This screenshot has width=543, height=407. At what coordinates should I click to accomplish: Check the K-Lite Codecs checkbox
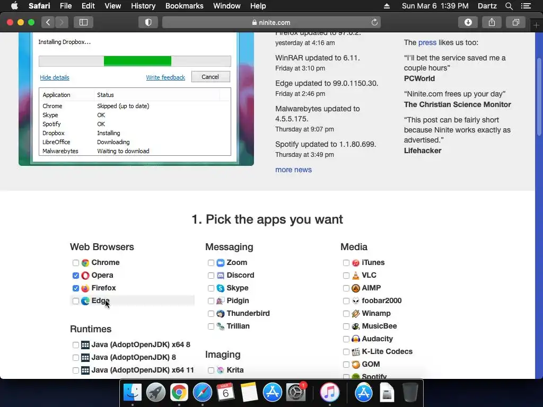(x=346, y=352)
